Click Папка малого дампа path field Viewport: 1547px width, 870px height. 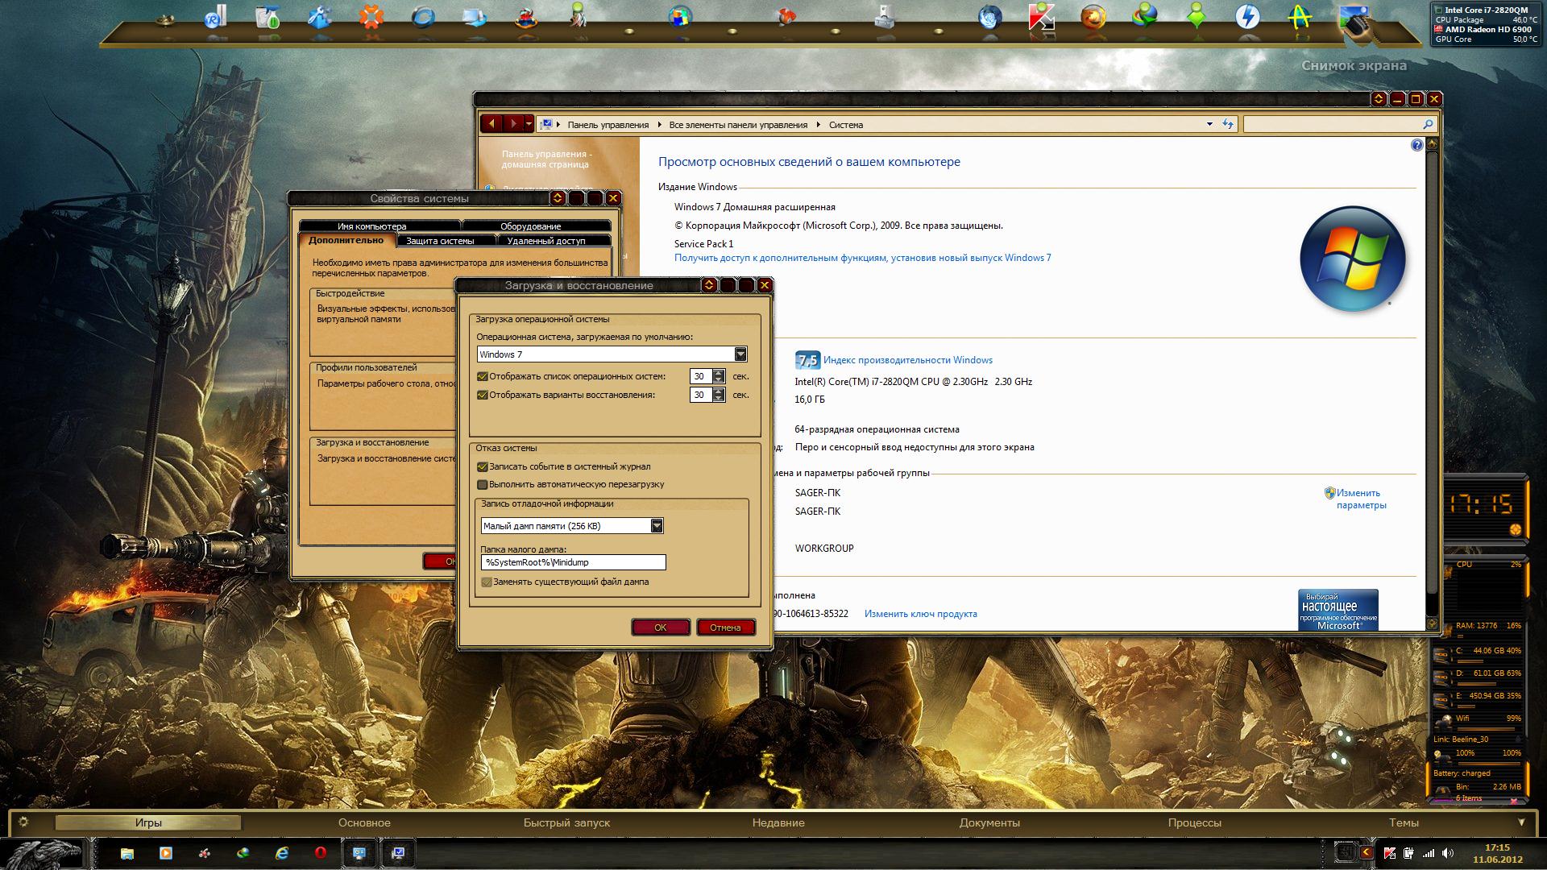[x=573, y=562]
